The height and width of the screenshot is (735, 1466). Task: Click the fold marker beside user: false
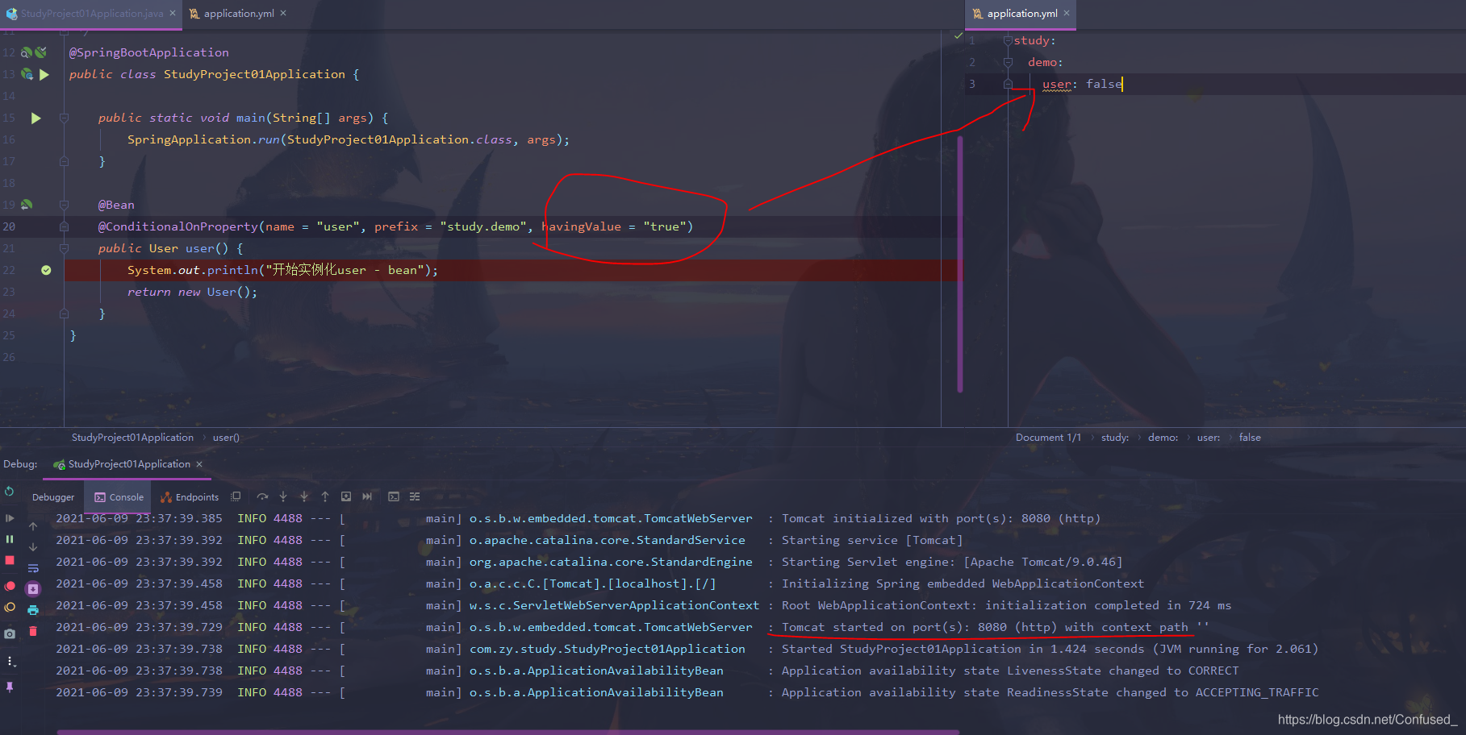pos(1008,84)
